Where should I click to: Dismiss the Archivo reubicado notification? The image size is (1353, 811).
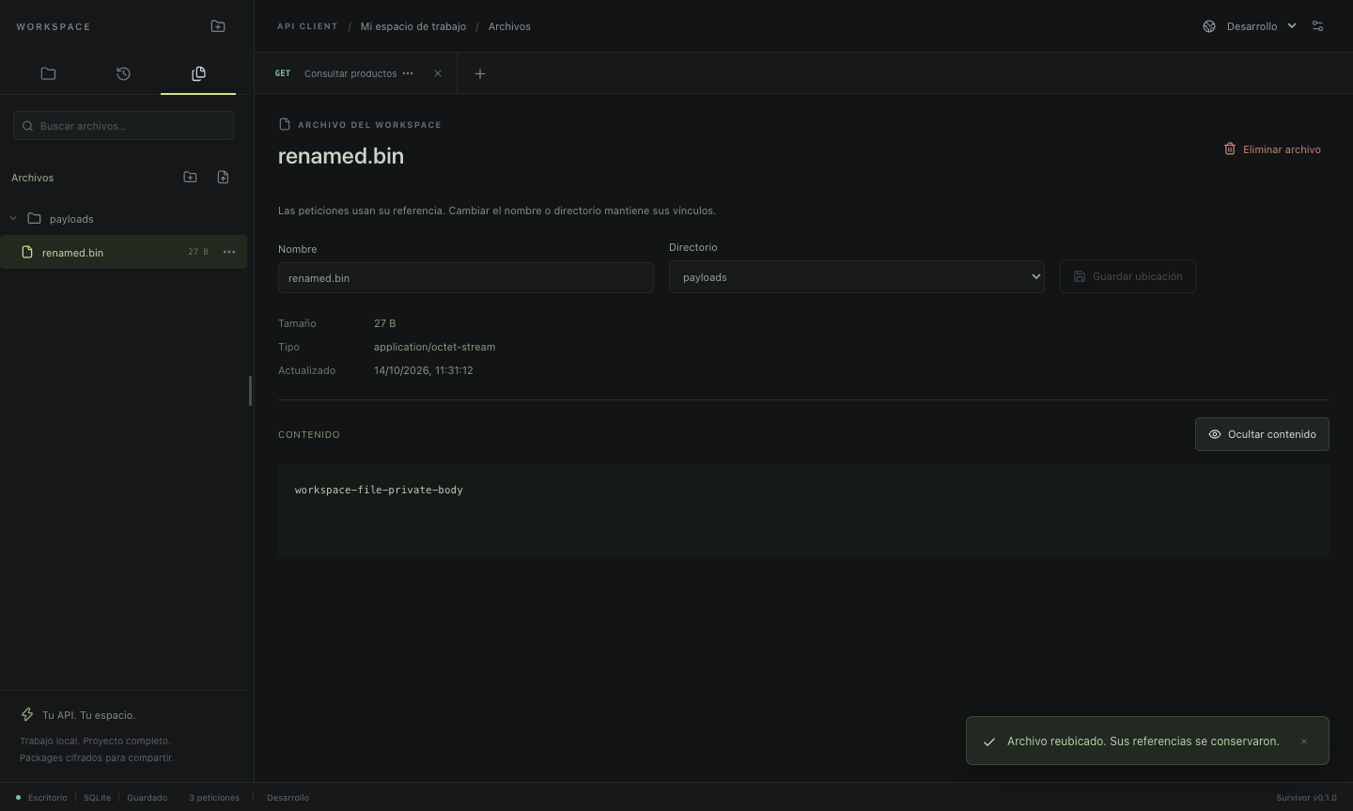coord(1304,741)
